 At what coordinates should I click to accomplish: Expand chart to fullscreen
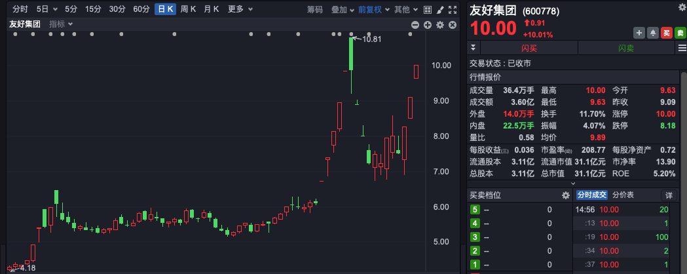(453, 9)
